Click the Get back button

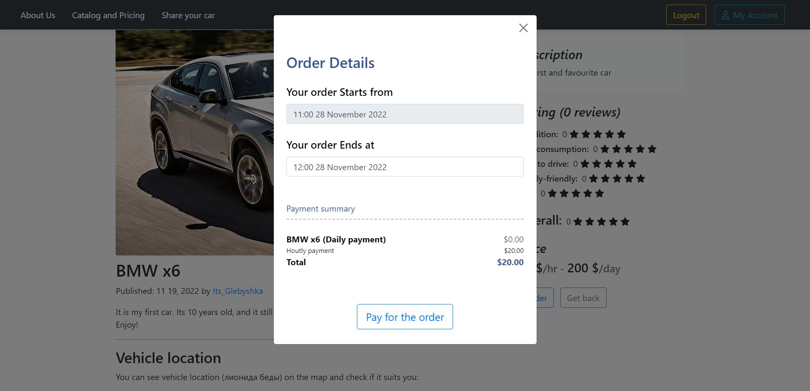click(x=583, y=298)
